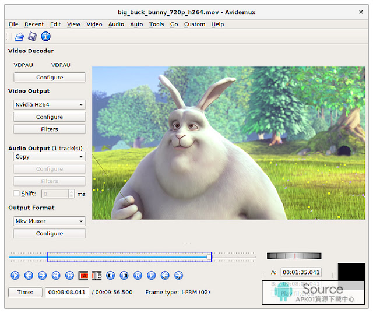
Task: Set selection end marker B
Action: 97,276
